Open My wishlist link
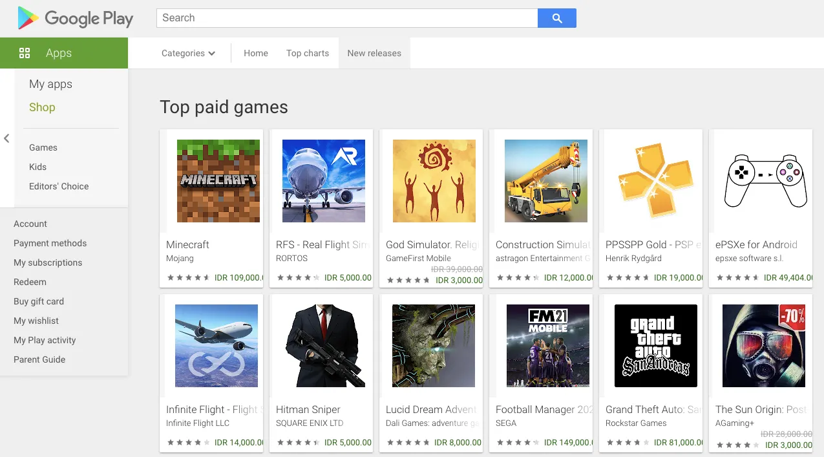 36,321
